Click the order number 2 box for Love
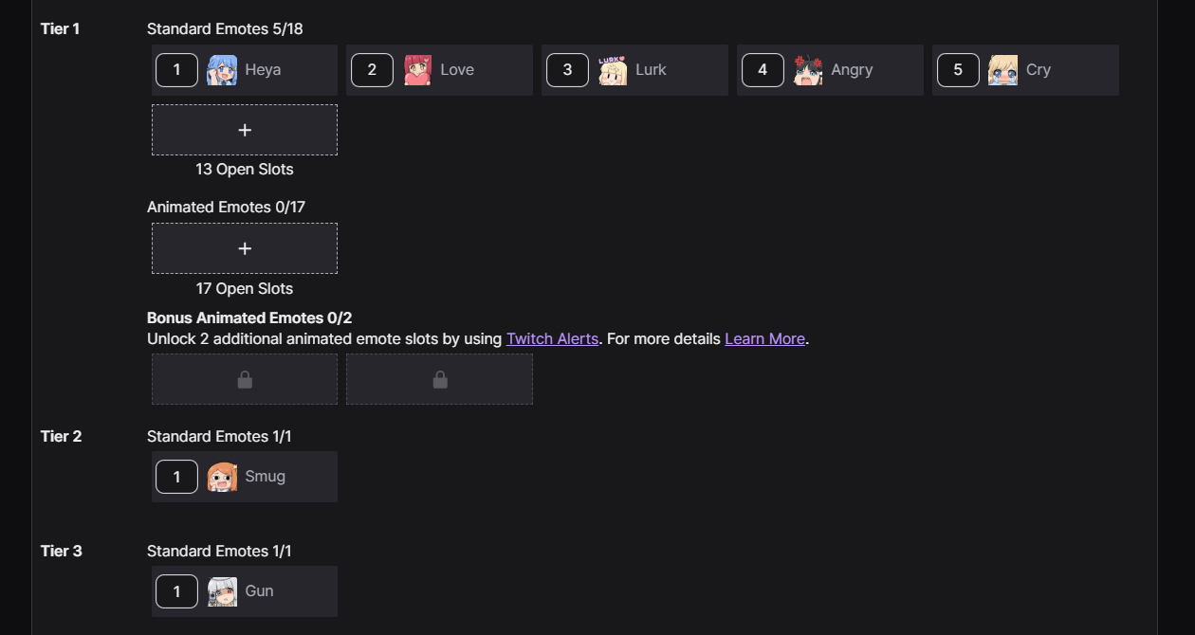 372,70
